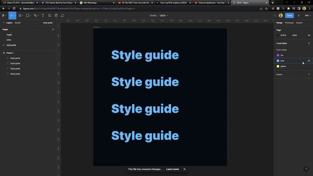This screenshot has width=313, height=176.
Task: Click the blue color style swatch
Action: [x=278, y=61]
